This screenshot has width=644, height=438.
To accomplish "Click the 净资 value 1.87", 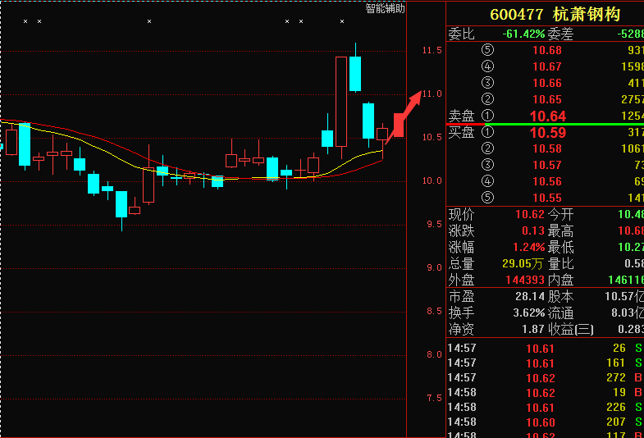I will [x=533, y=329].
